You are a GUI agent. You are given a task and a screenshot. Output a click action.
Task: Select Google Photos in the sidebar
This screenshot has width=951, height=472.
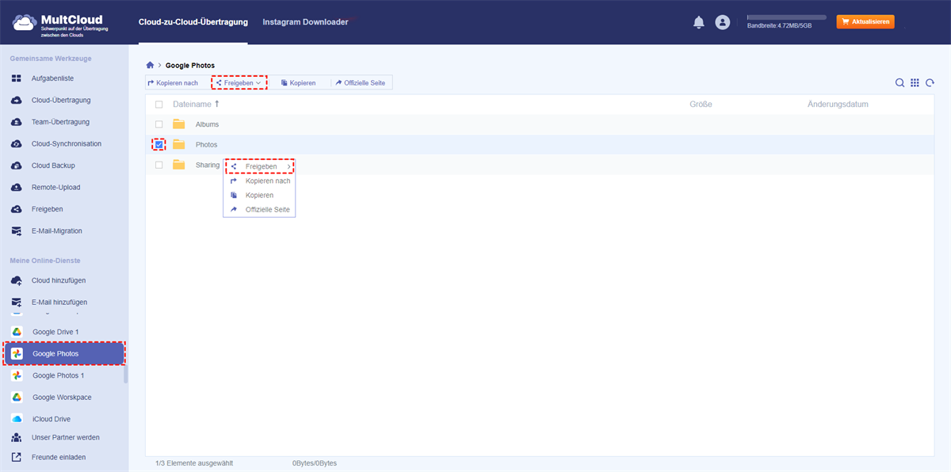pyautogui.click(x=64, y=353)
